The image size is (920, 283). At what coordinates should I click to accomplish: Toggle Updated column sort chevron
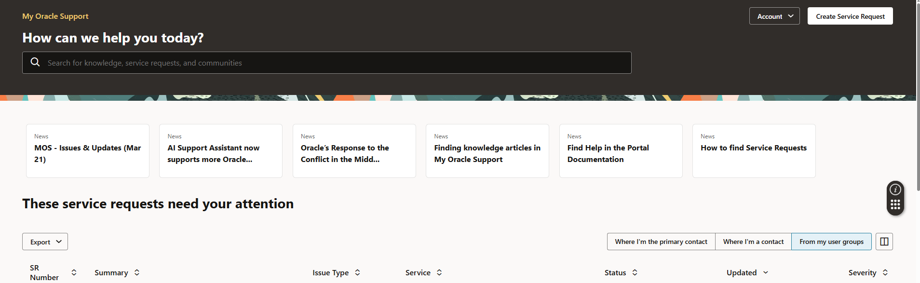tap(766, 272)
